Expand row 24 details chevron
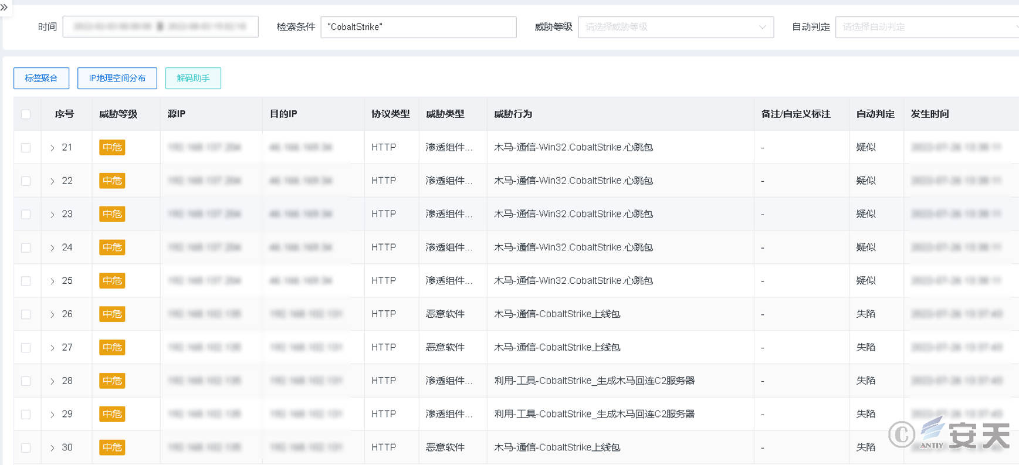Viewport: 1019px width, 465px height. (52, 248)
